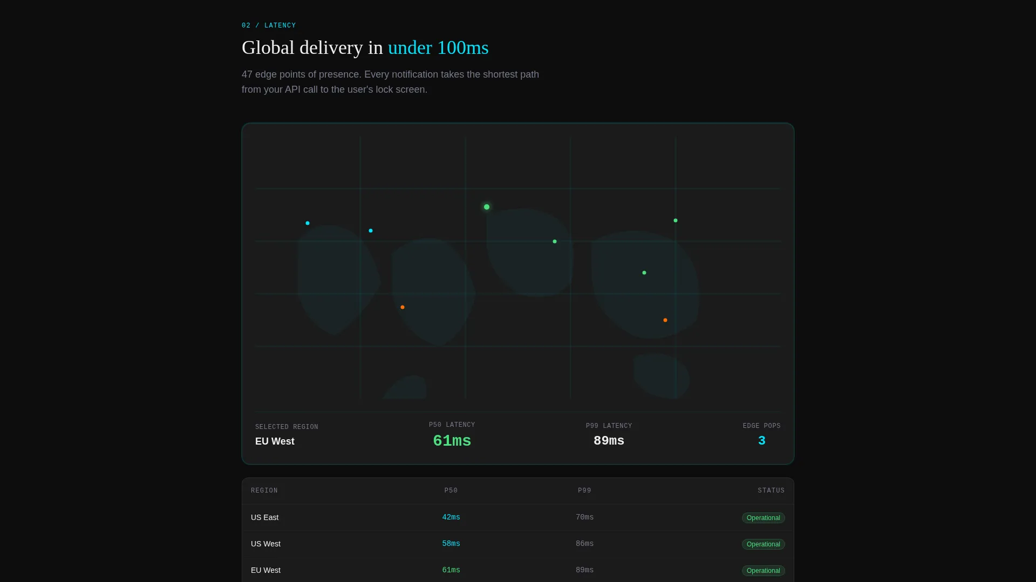Click the 61ms value in the table
The height and width of the screenshot is (582, 1036).
pos(451,570)
